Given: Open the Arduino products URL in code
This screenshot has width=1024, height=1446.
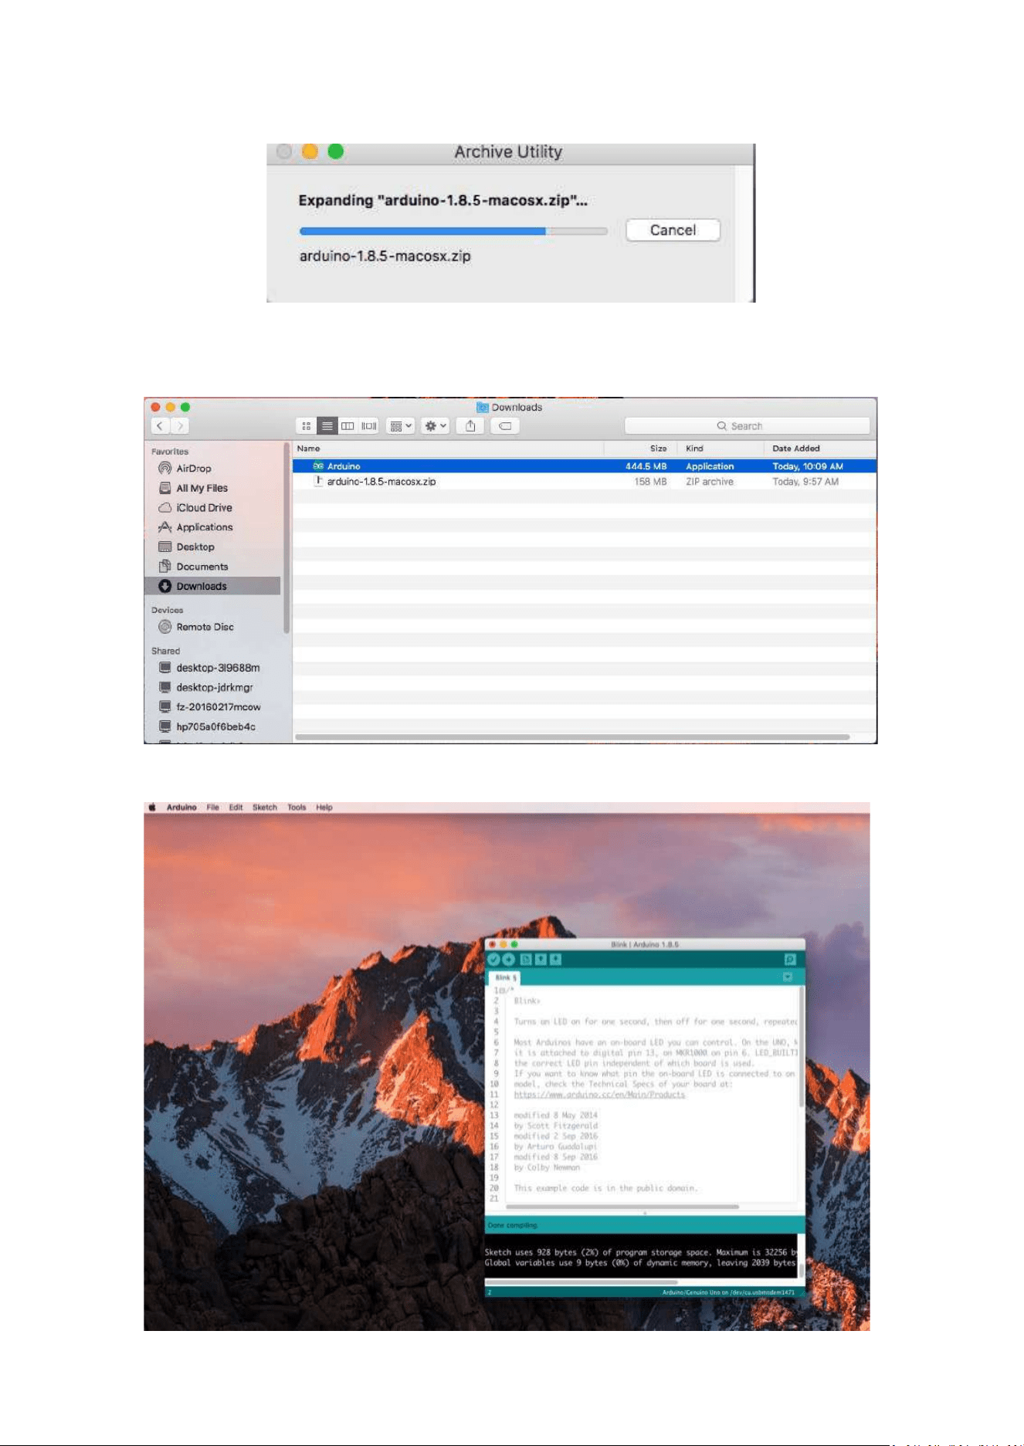Looking at the screenshot, I should click(x=599, y=1095).
